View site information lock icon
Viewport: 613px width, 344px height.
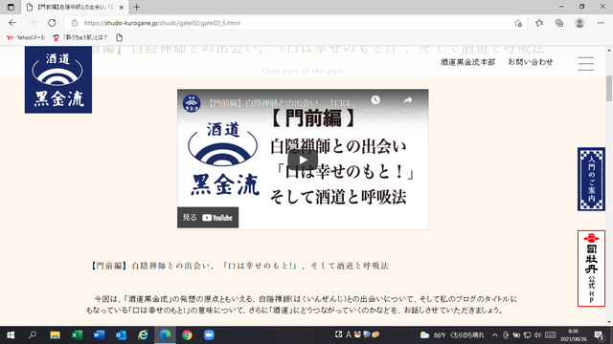pyautogui.click(x=75, y=23)
